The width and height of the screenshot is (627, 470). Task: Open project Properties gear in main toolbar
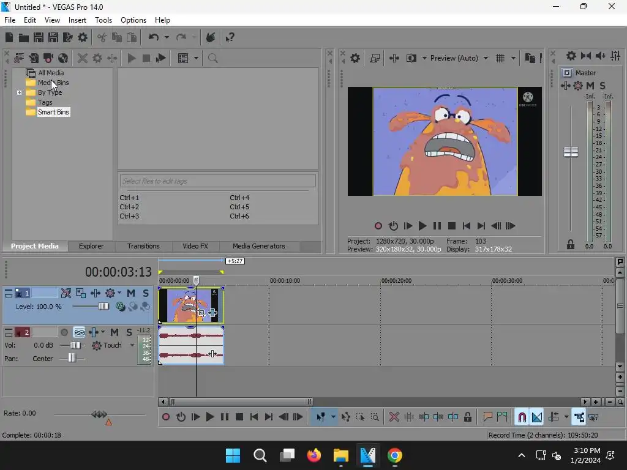(x=83, y=37)
